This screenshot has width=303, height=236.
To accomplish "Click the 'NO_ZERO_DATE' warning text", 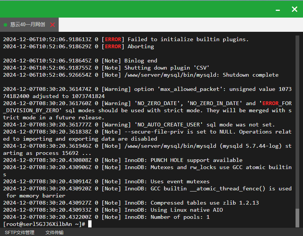I will (147, 110).
